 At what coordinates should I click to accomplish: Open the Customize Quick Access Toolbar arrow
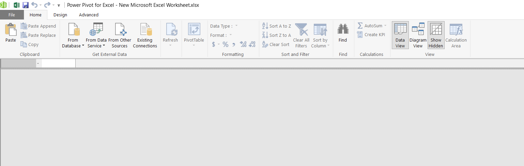point(59,5)
